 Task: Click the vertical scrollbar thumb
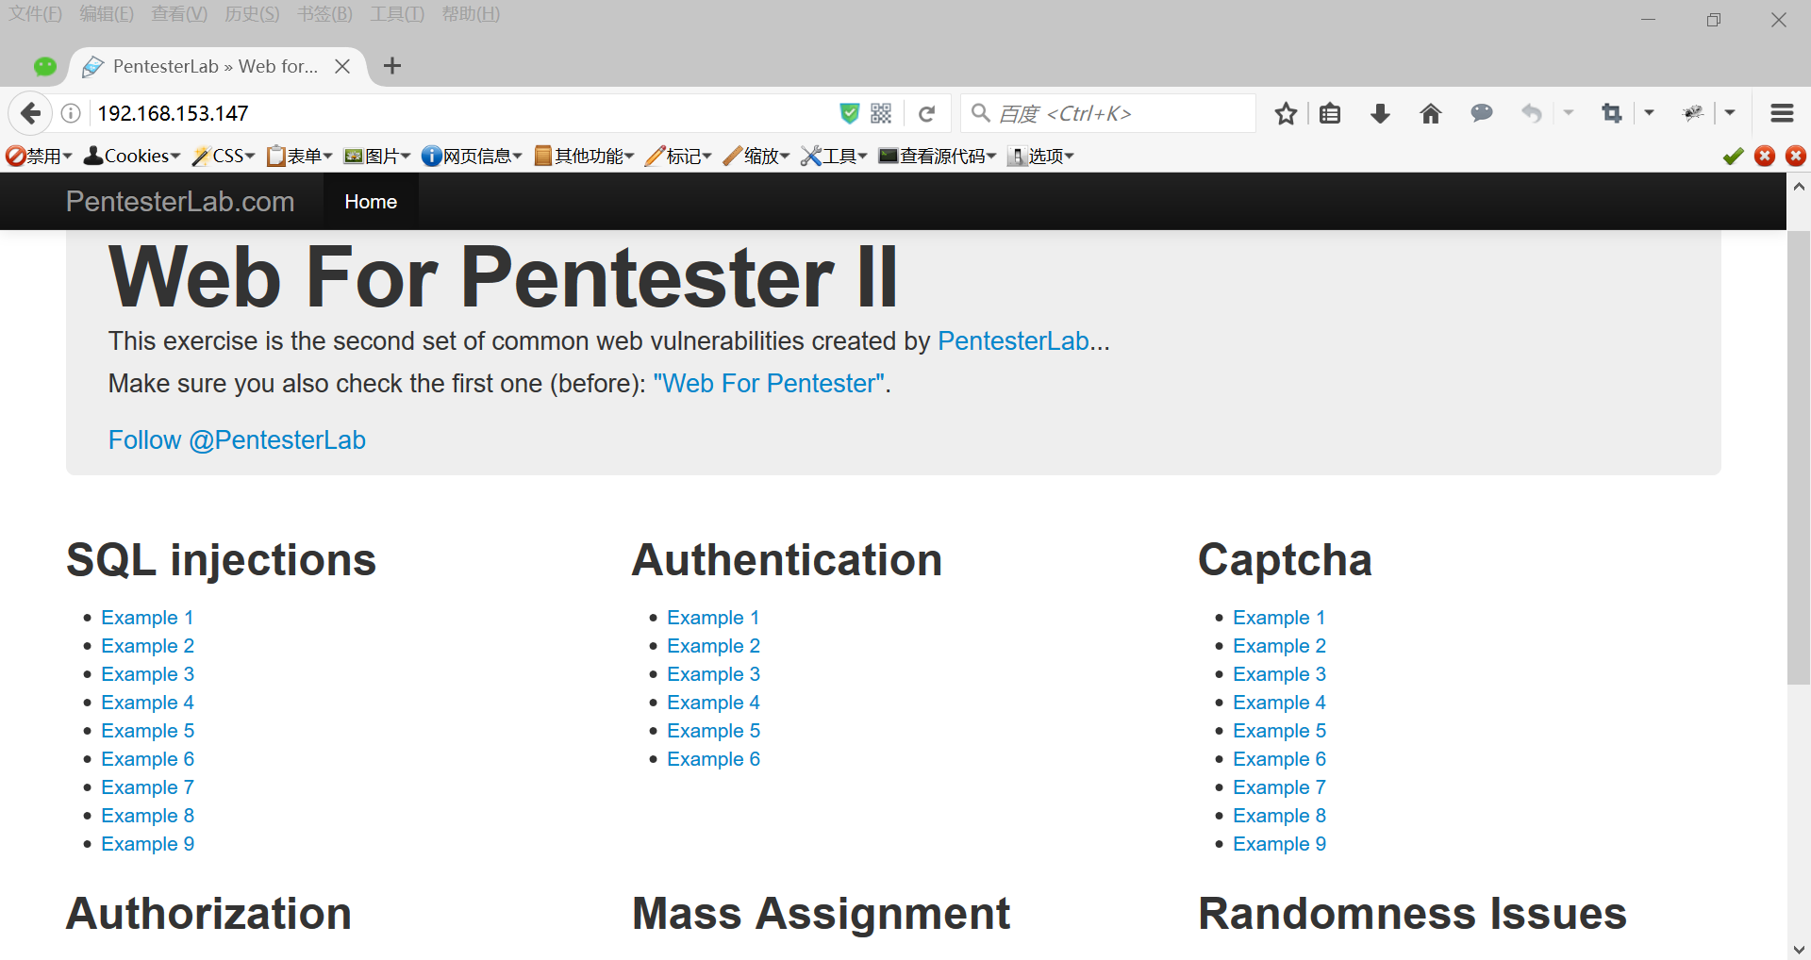click(1799, 456)
